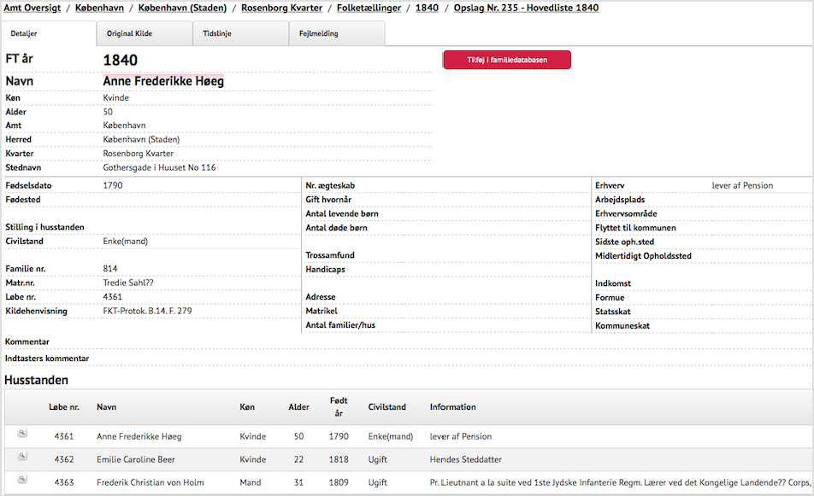Open details icon for Frederik Christian von Holm
The height and width of the screenshot is (496, 814).
coord(22,480)
